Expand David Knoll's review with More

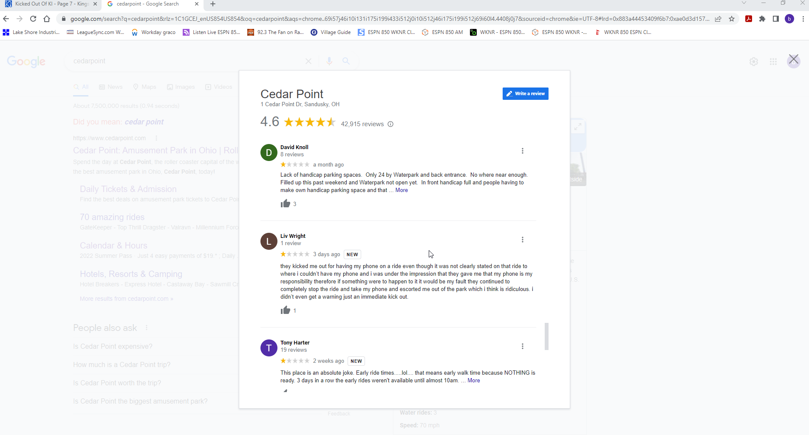(x=402, y=190)
